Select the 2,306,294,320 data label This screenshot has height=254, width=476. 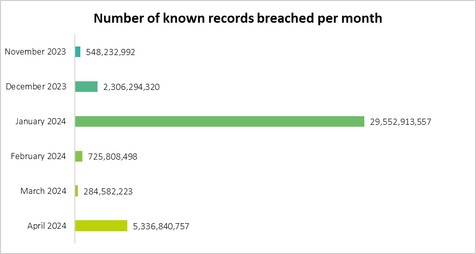(131, 87)
